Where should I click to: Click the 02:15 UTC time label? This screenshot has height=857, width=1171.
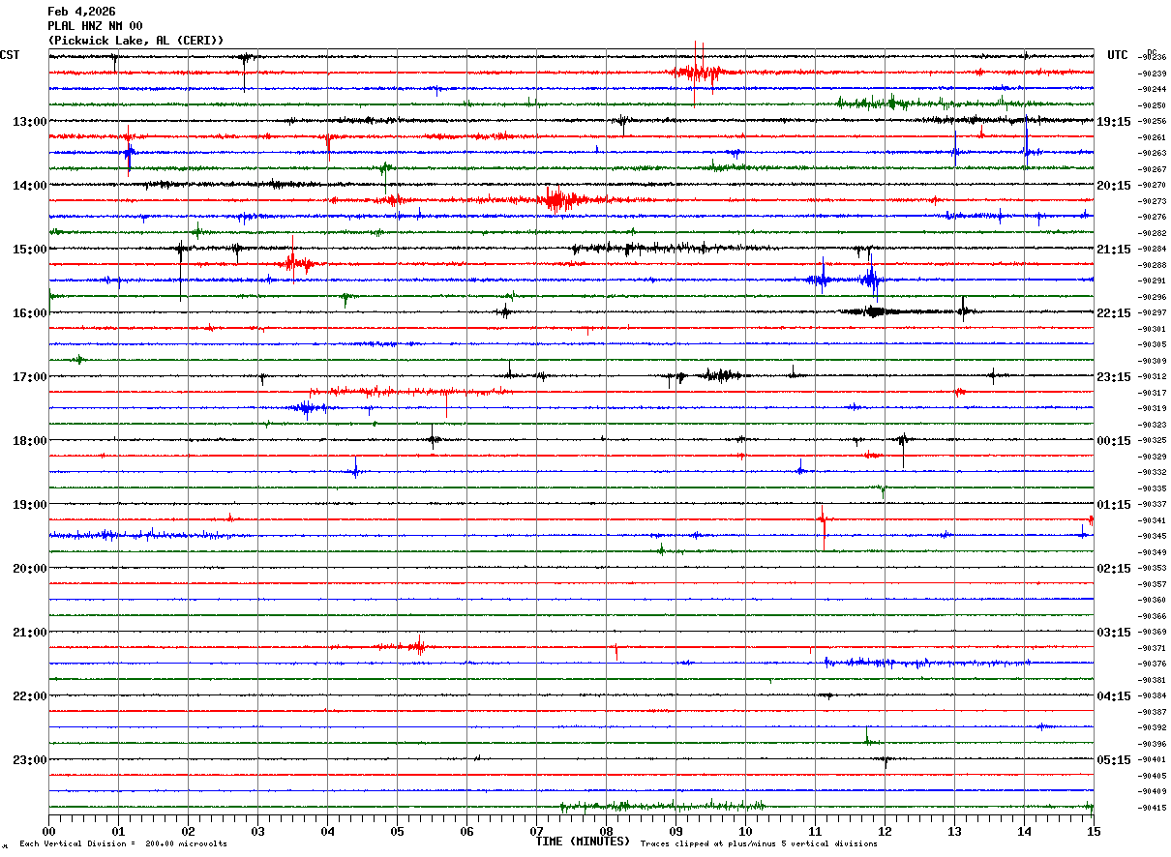1114,568
